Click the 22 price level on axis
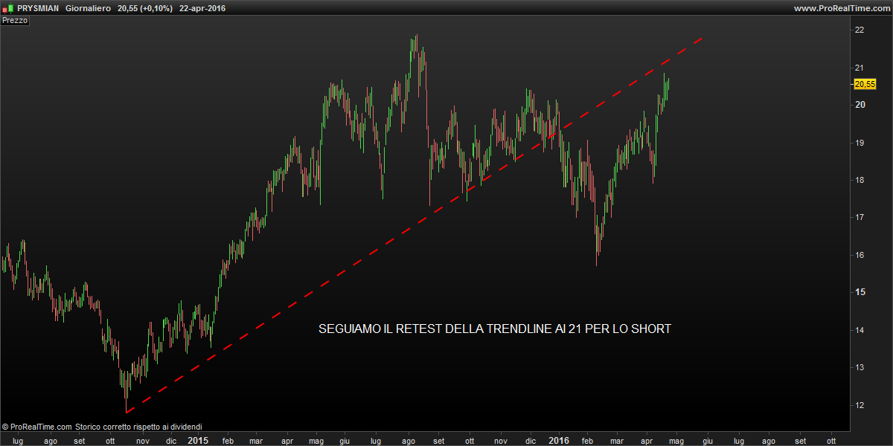 pyautogui.click(x=860, y=30)
